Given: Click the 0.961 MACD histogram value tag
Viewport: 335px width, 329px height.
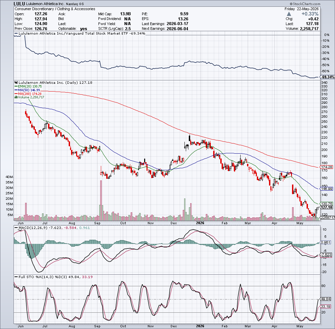Looking at the screenshot, I should 326,243.
